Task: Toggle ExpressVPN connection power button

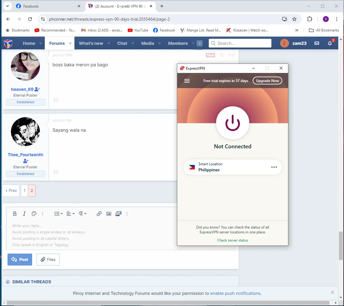Action: pos(233,123)
